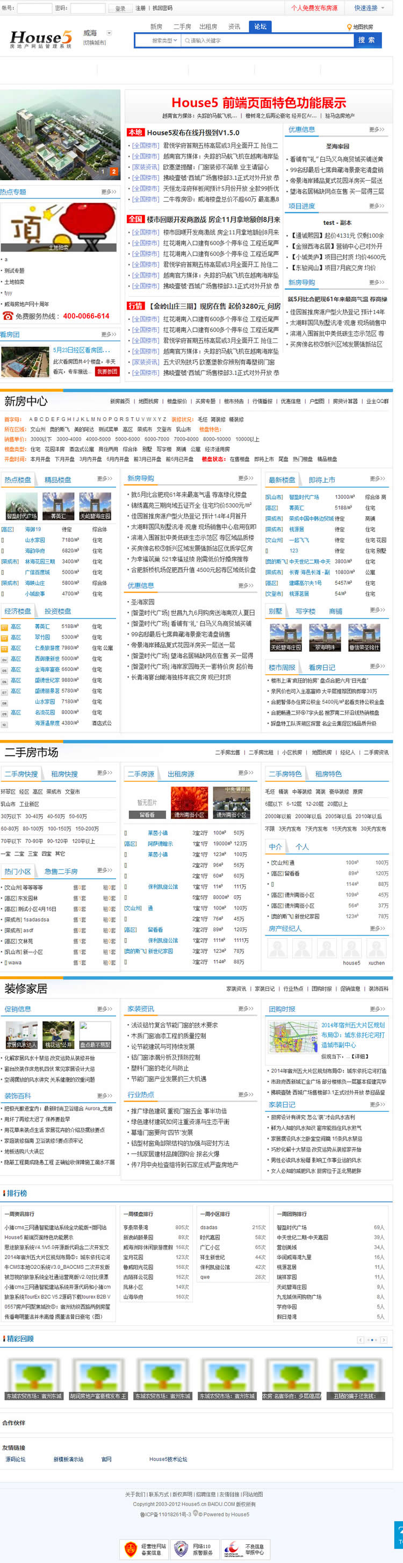Focus the 帐号 account input field
403x1563 pixels.
(x=33, y=9)
